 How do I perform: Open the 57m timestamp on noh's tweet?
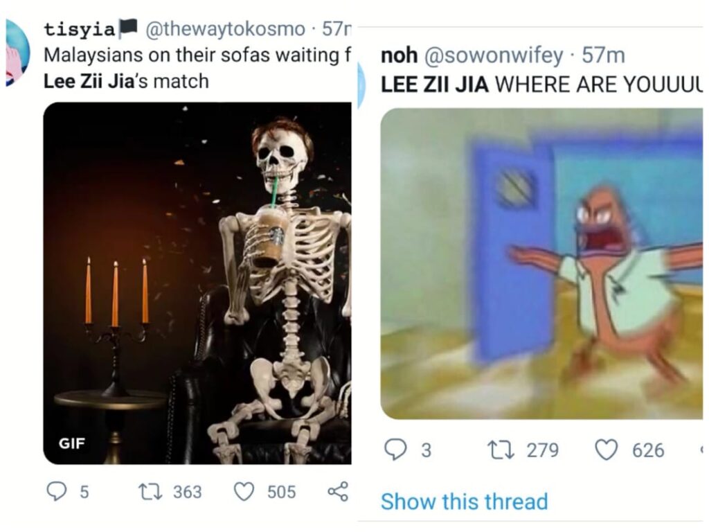coord(603,55)
